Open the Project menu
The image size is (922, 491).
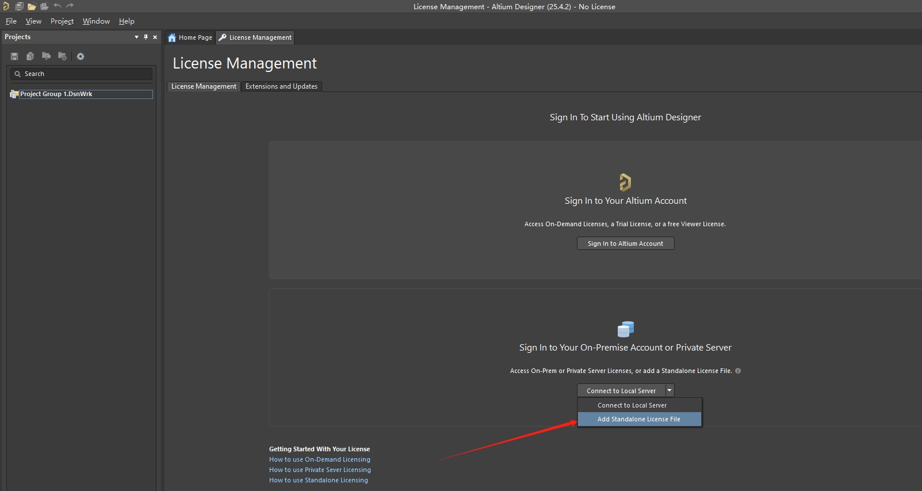62,21
